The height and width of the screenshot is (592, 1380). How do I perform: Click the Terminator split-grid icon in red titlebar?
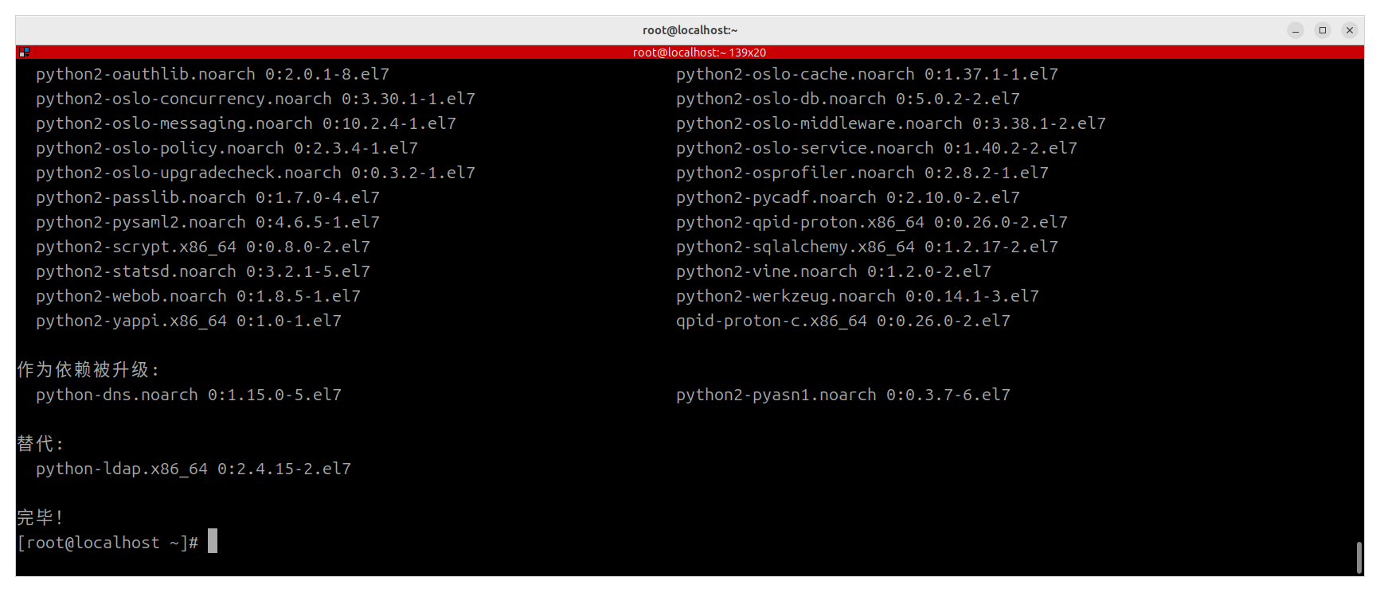click(x=24, y=52)
